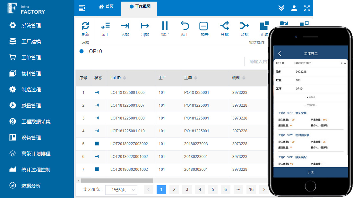Open the 15条/页 page size dropdown
The height and width of the screenshot is (198, 353).
121,190
